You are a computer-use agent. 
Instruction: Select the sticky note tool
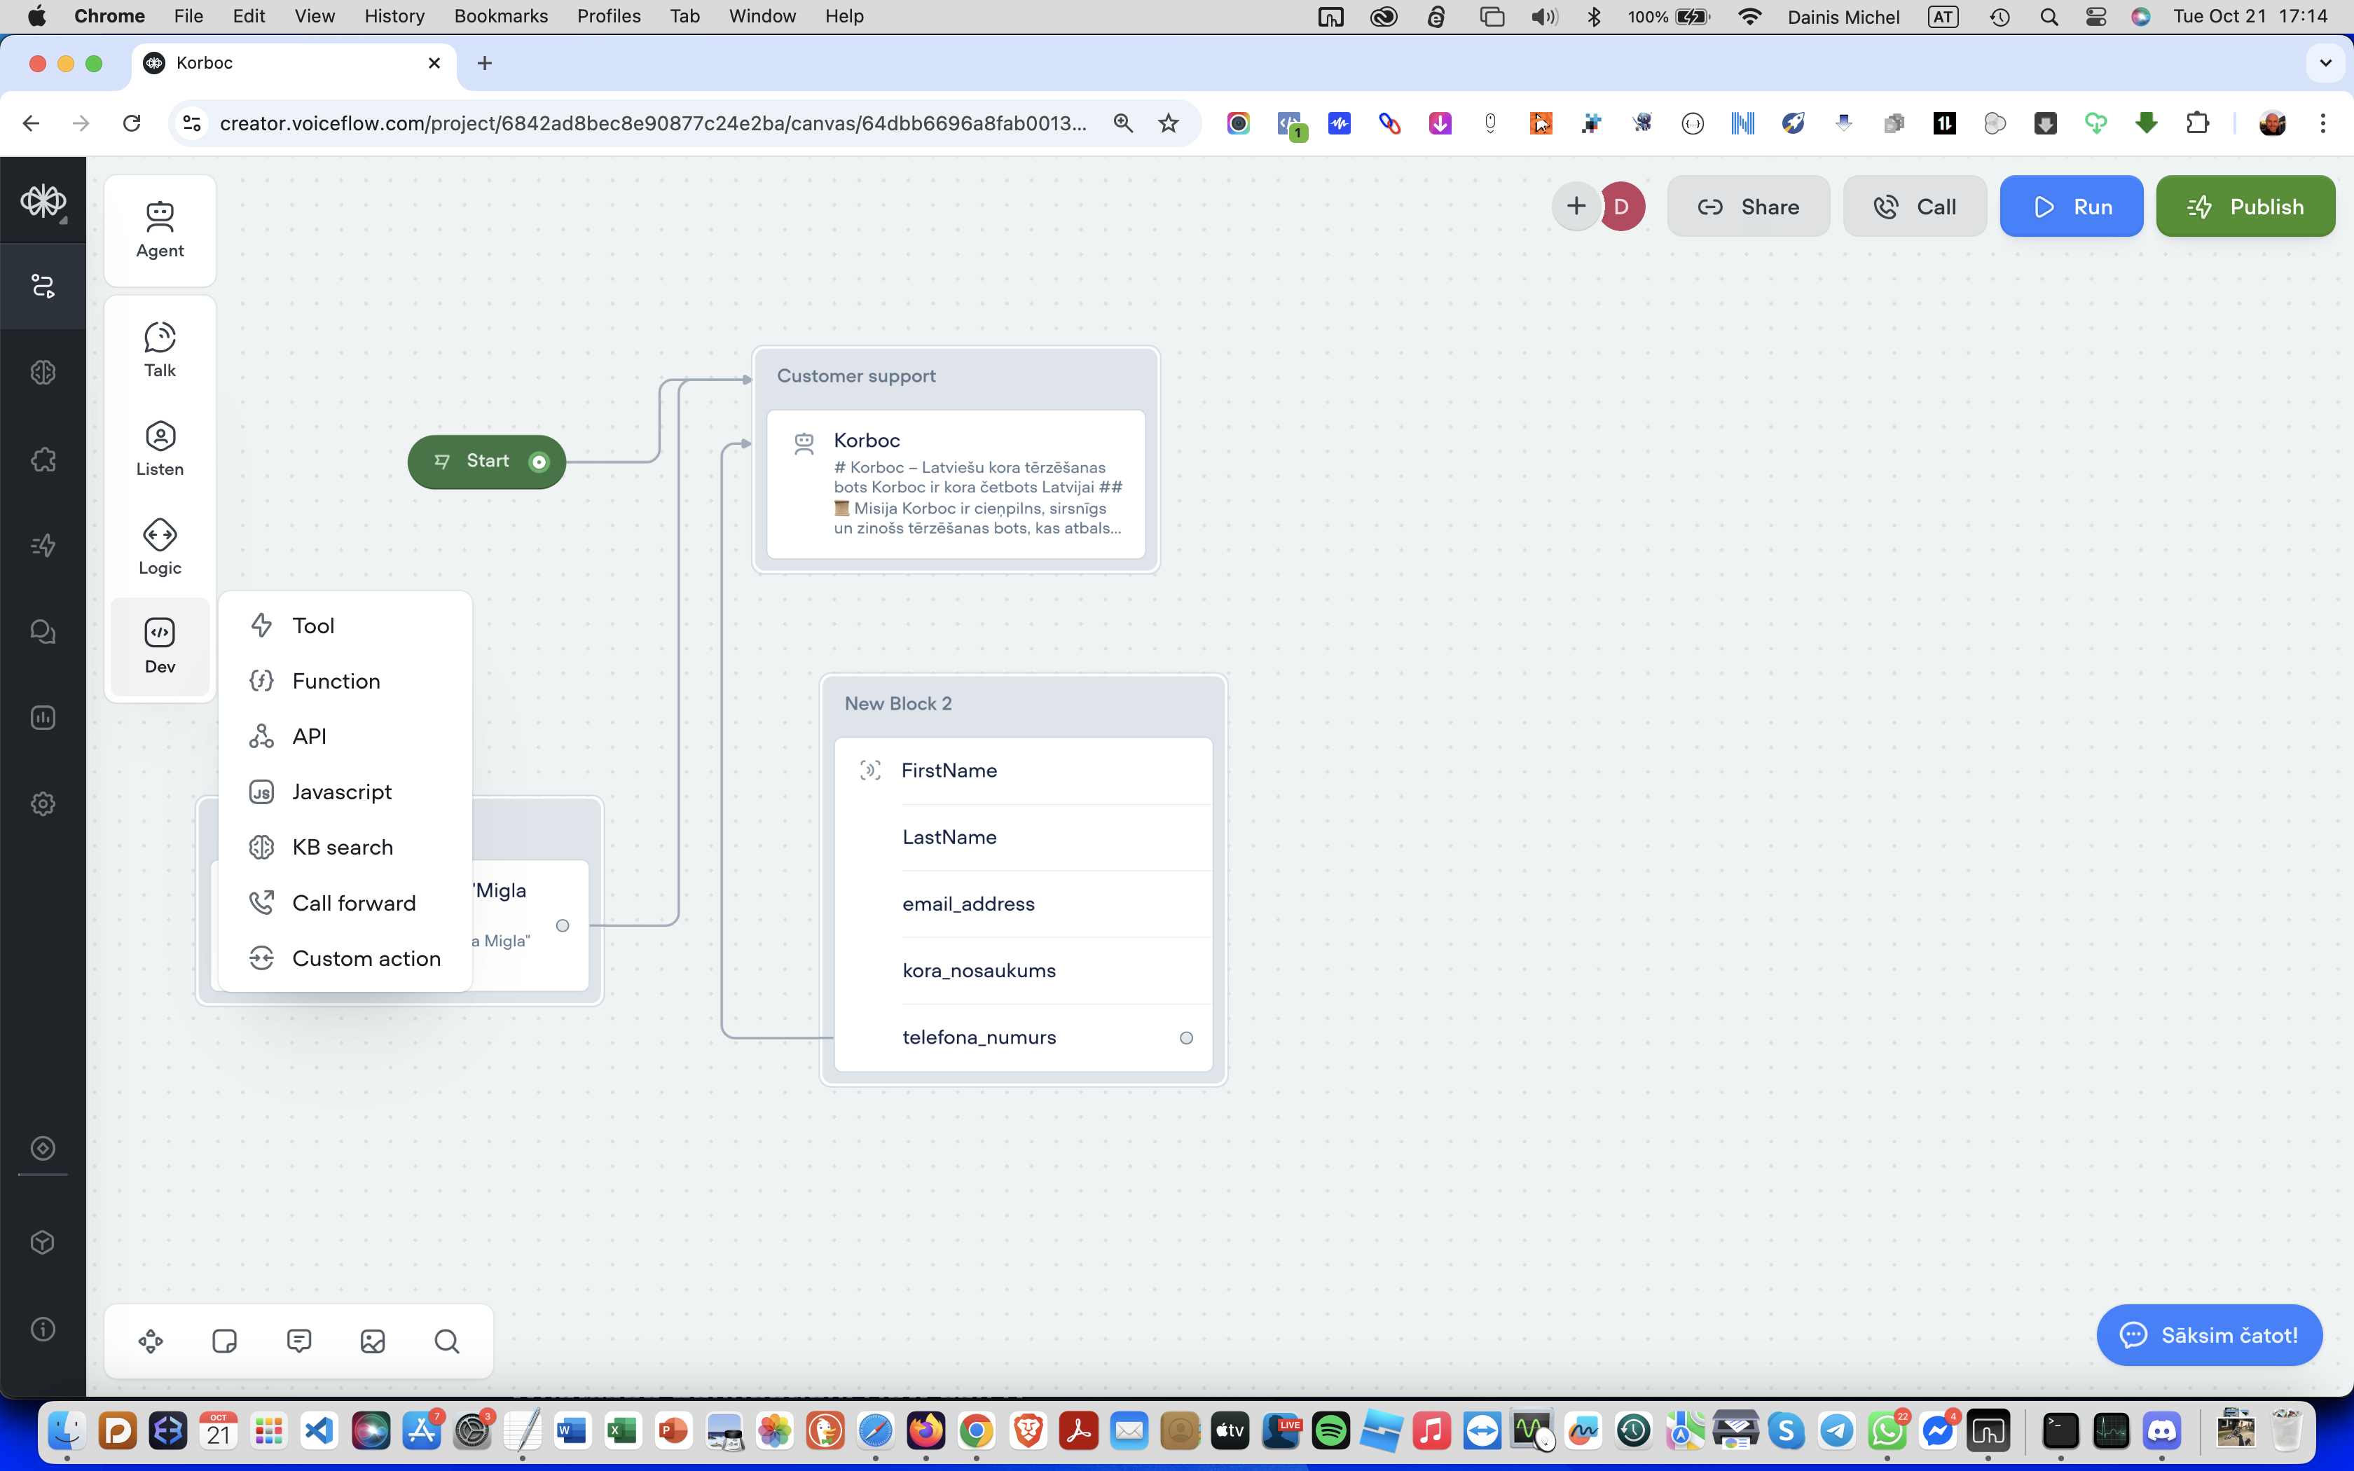[225, 1341]
